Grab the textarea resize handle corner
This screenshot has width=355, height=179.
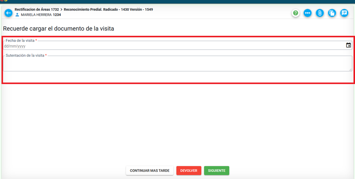click(350, 70)
